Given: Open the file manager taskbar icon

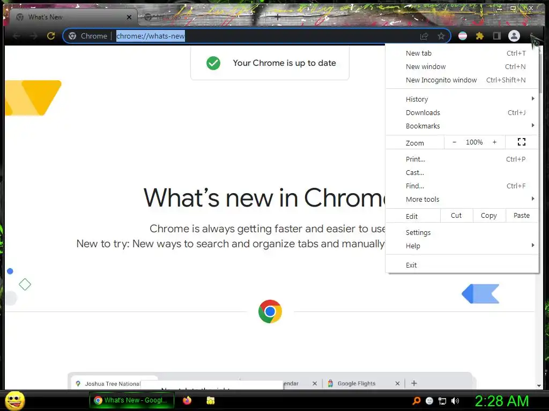Looking at the screenshot, I should [210, 400].
